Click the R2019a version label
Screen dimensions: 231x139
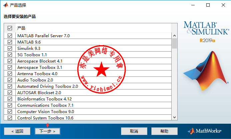(207, 41)
